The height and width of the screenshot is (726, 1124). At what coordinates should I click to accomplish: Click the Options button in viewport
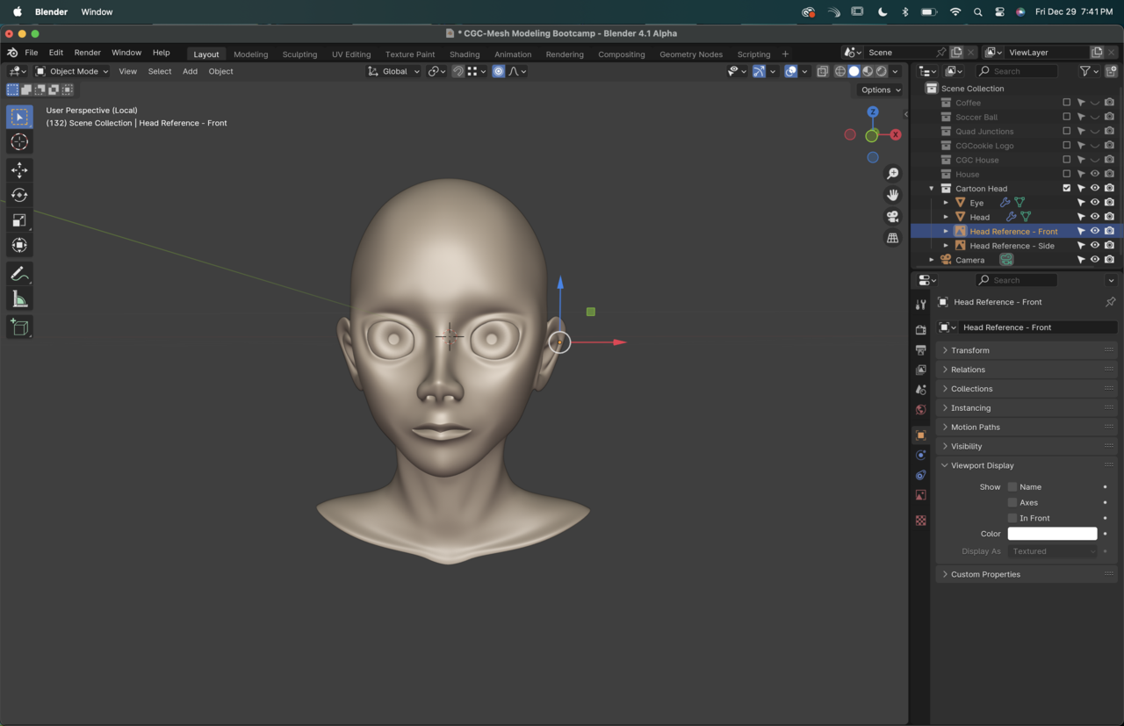[880, 90]
